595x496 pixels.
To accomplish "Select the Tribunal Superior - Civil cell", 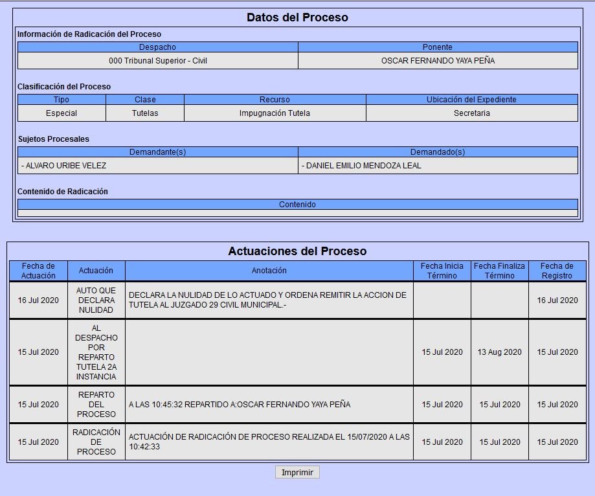I will pos(158,61).
